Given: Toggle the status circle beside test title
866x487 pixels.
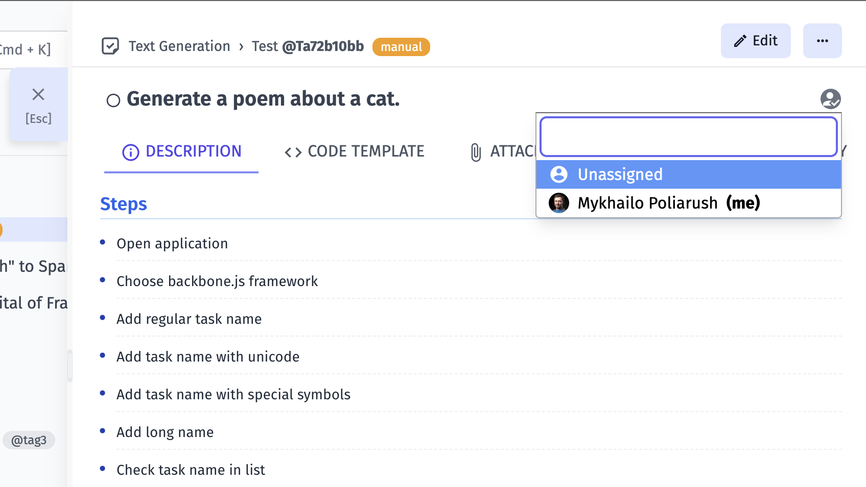Looking at the screenshot, I should click(x=113, y=100).
